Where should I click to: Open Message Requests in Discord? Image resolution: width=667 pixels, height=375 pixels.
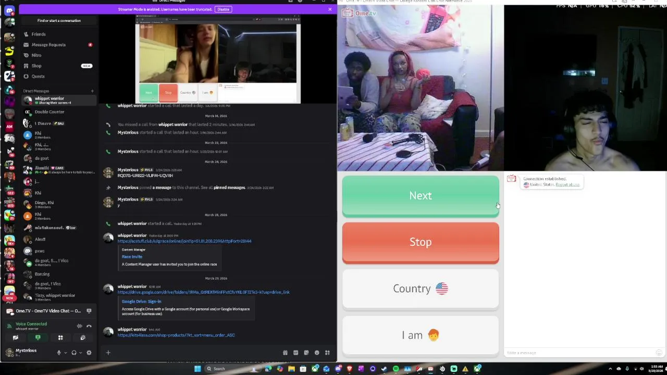(48, 45)
